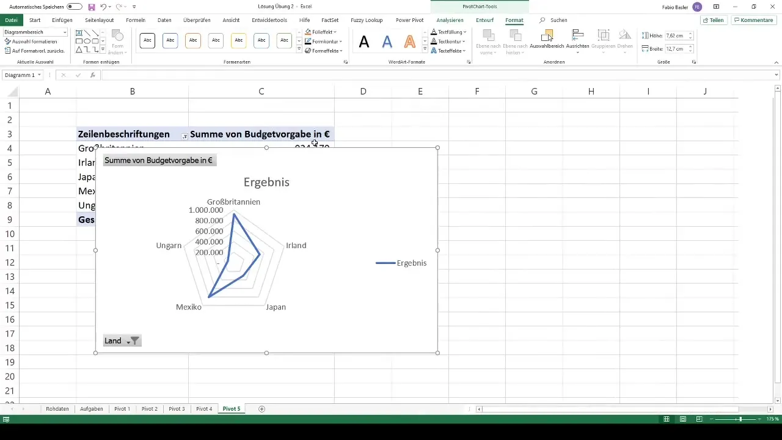Toggle the Automatisches Speichern switch
This screenshot has height=440, width=782.
tap(75, 7)
